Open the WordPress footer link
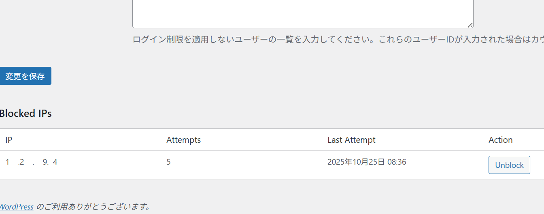 click(x=16, y=207)
